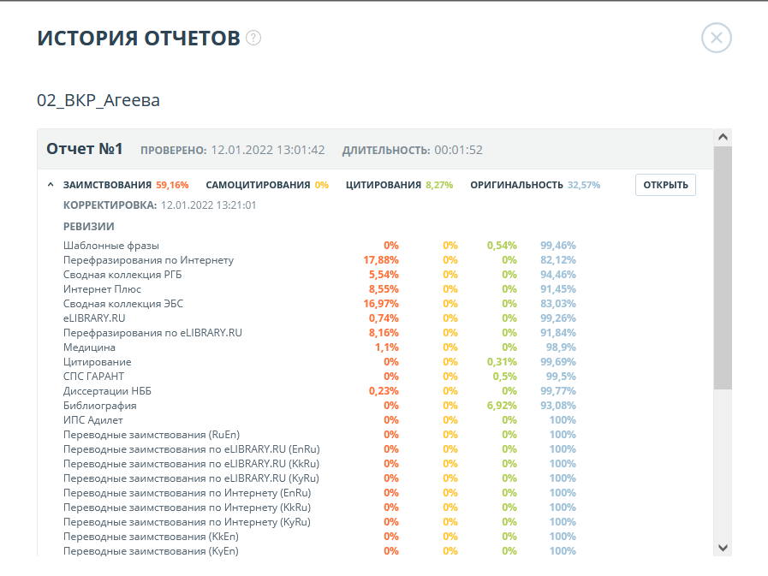The height and width of the screenshot is (576, 768).
Task: Select the Интернет Плюс revision row
Action: click(102, 289)
